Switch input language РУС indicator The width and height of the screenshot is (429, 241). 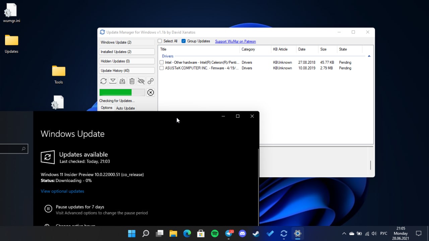click(x=384, y=234)
